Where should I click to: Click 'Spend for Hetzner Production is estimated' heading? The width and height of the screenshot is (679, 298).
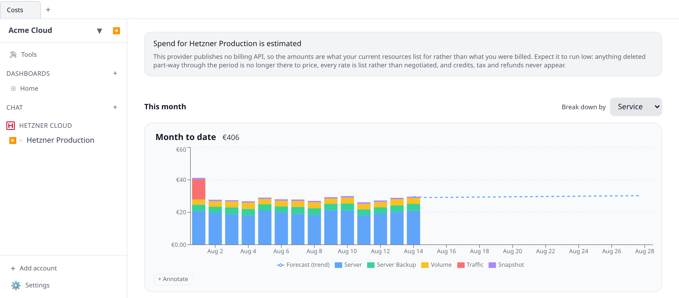point(227,43)
